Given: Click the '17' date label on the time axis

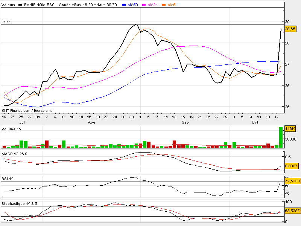Looking at the screenshot, I should tap(276, 117).
